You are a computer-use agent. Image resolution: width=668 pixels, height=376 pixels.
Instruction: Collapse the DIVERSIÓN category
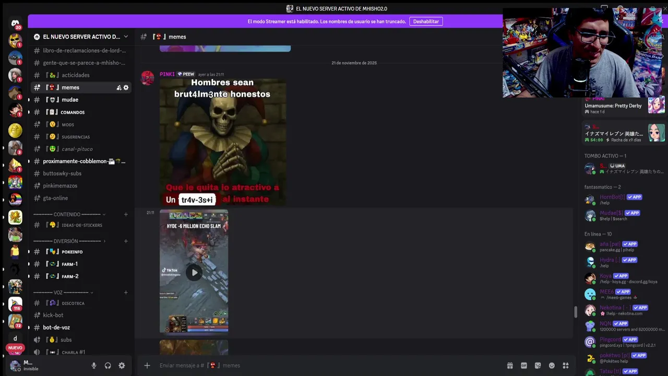tap(69, 241)
